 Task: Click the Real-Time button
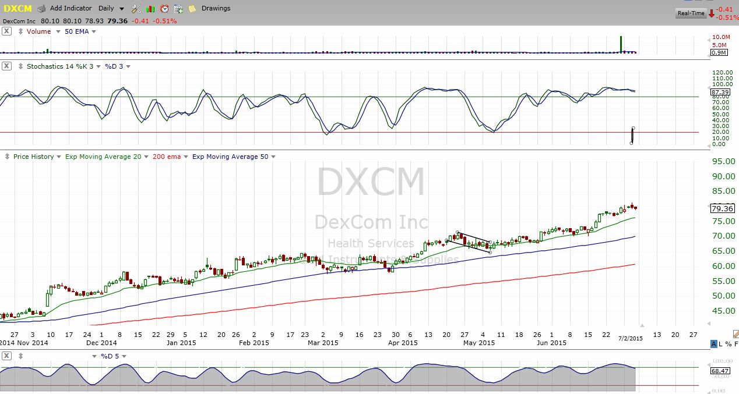click(x=691, y=13)
